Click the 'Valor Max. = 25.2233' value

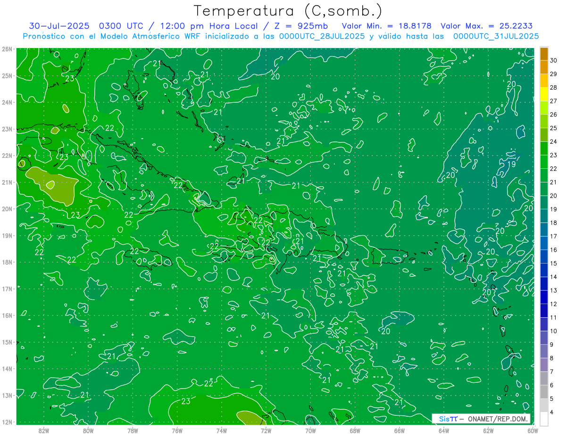pos(486,26)
